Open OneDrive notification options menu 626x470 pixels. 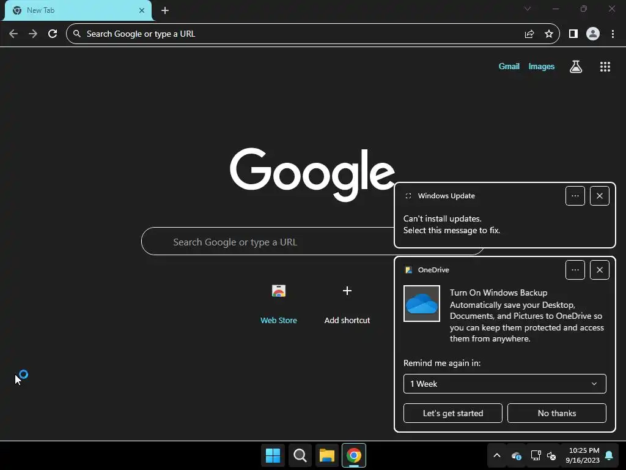(x=575, y=270)
